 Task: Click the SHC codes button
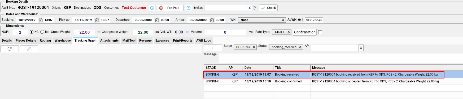tap(314, 20)
